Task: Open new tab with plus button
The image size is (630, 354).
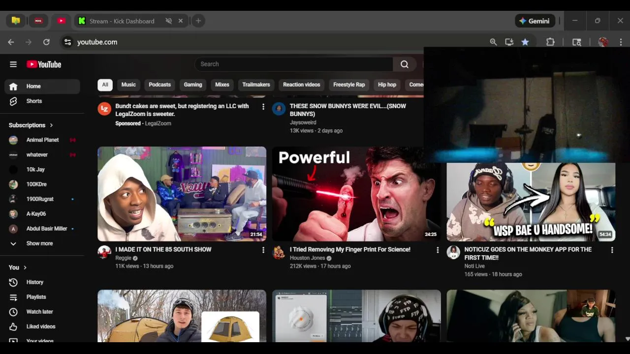Action: click(x=198, y=21)
